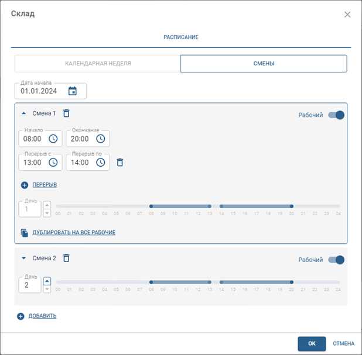362x355 pixels.
Task: Toggle Рабочий switch for Смена 1
Action: click(x=336, y=115)
